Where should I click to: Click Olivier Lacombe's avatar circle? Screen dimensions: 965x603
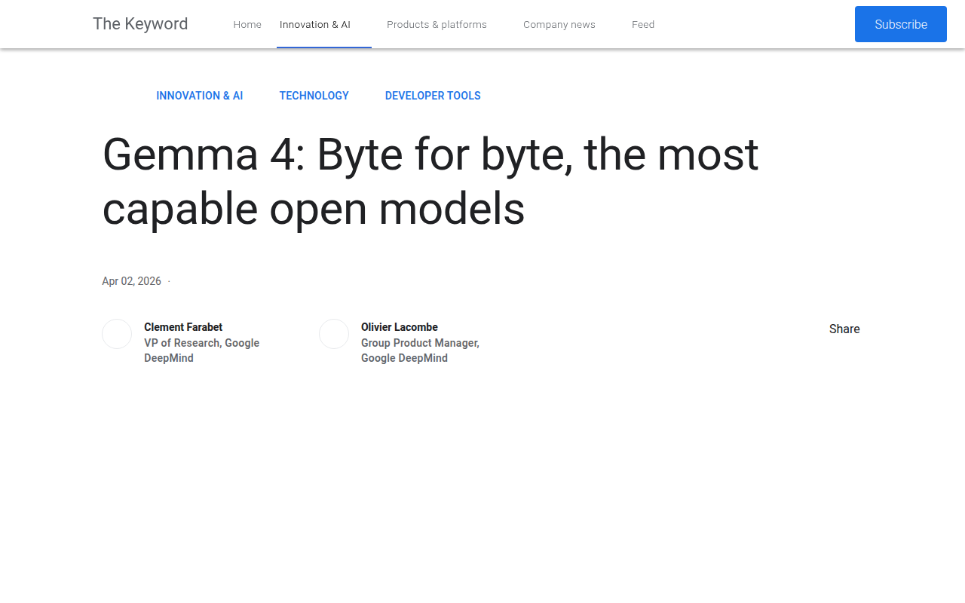pos(334,334)
